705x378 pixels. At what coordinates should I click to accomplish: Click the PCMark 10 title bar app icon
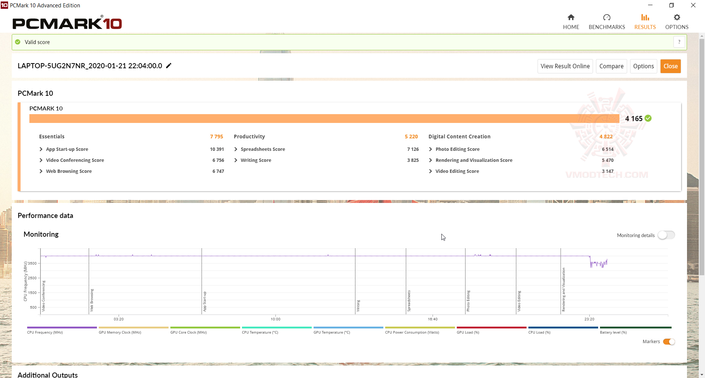click(4, 5)
